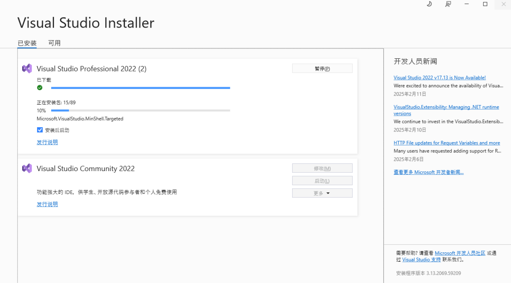Viewport: 511px width, 283px height.
Task: Click "We continue to invest" news summary
Action: 448,121
